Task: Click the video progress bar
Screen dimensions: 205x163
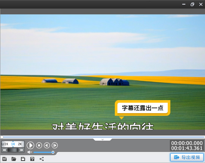Action: point(102,137)
